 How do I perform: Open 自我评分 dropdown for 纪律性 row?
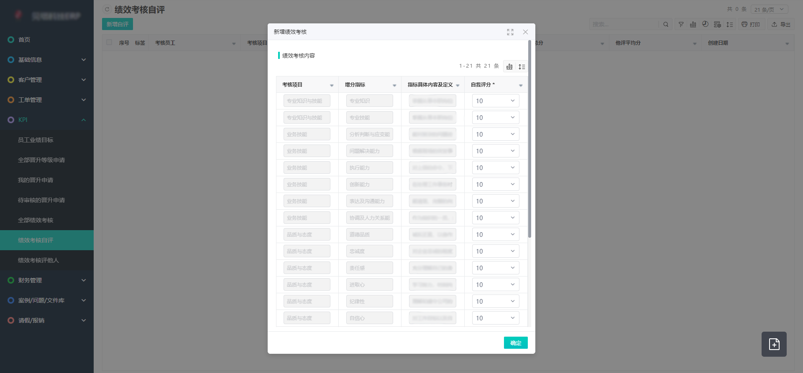[x=496, y=301]
